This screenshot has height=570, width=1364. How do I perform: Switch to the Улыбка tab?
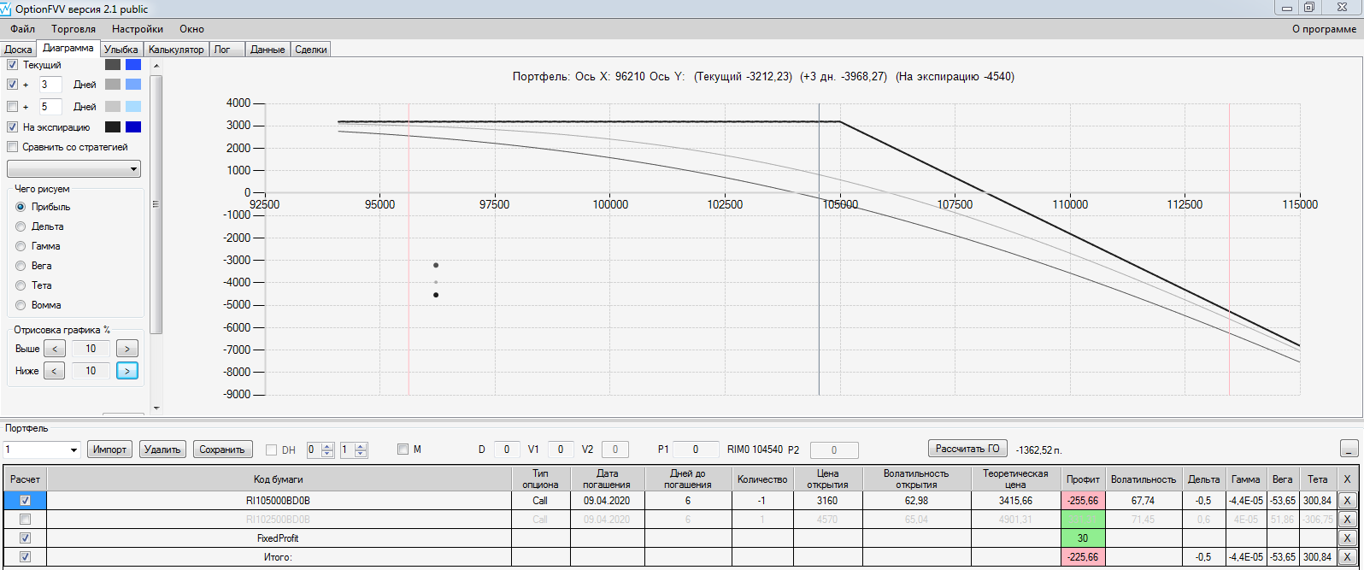121,50
